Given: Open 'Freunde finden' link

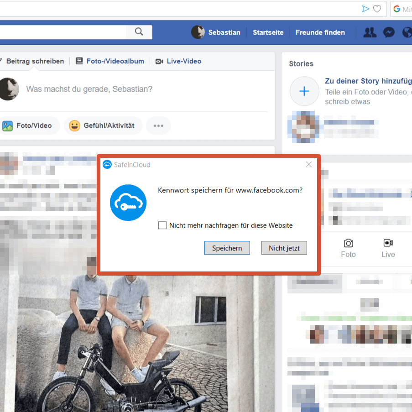Looking at the screenshot, I should pos(320,32).
